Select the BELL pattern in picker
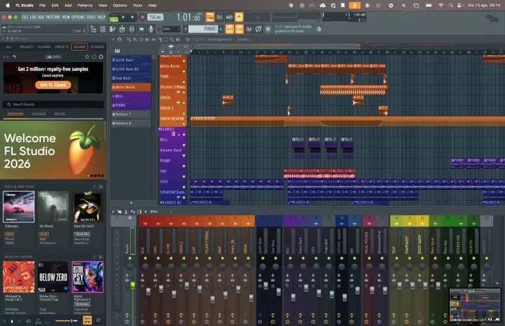Viewport: 505px width, 326px height. [131, 96]
